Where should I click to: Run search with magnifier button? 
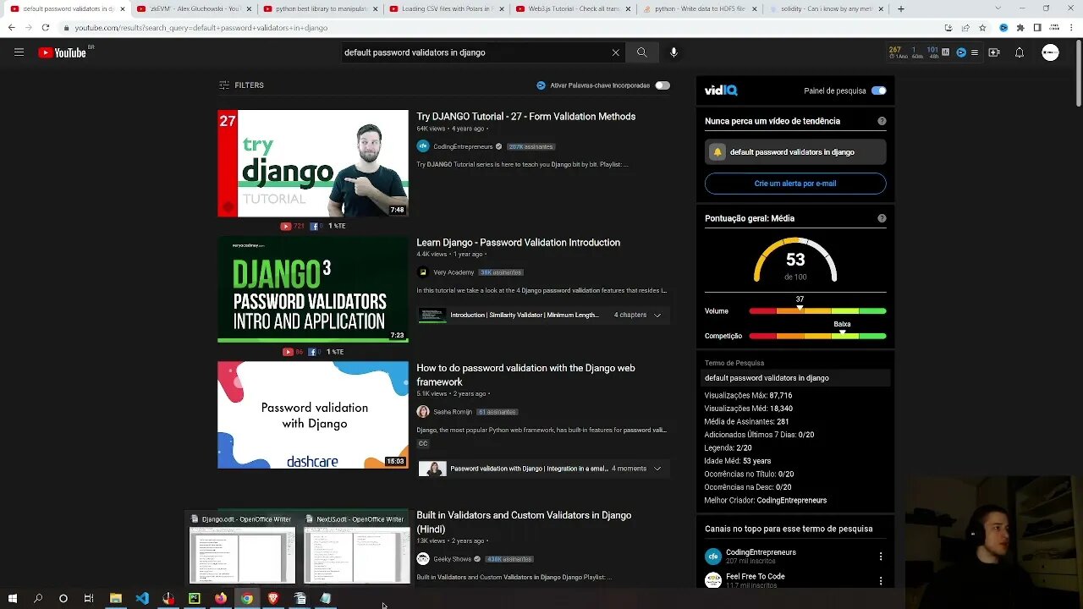pyautogui.click(x=641, y=52)
